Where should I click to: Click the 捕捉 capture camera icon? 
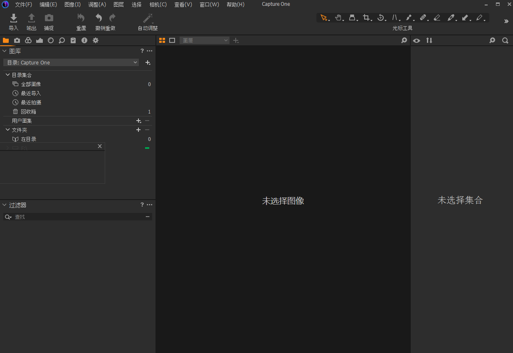49,18
